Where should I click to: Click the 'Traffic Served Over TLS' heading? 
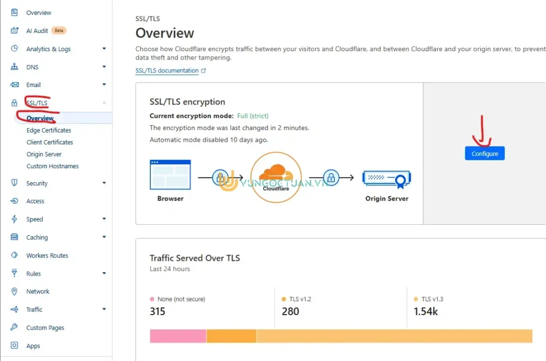tap(195, 258)
